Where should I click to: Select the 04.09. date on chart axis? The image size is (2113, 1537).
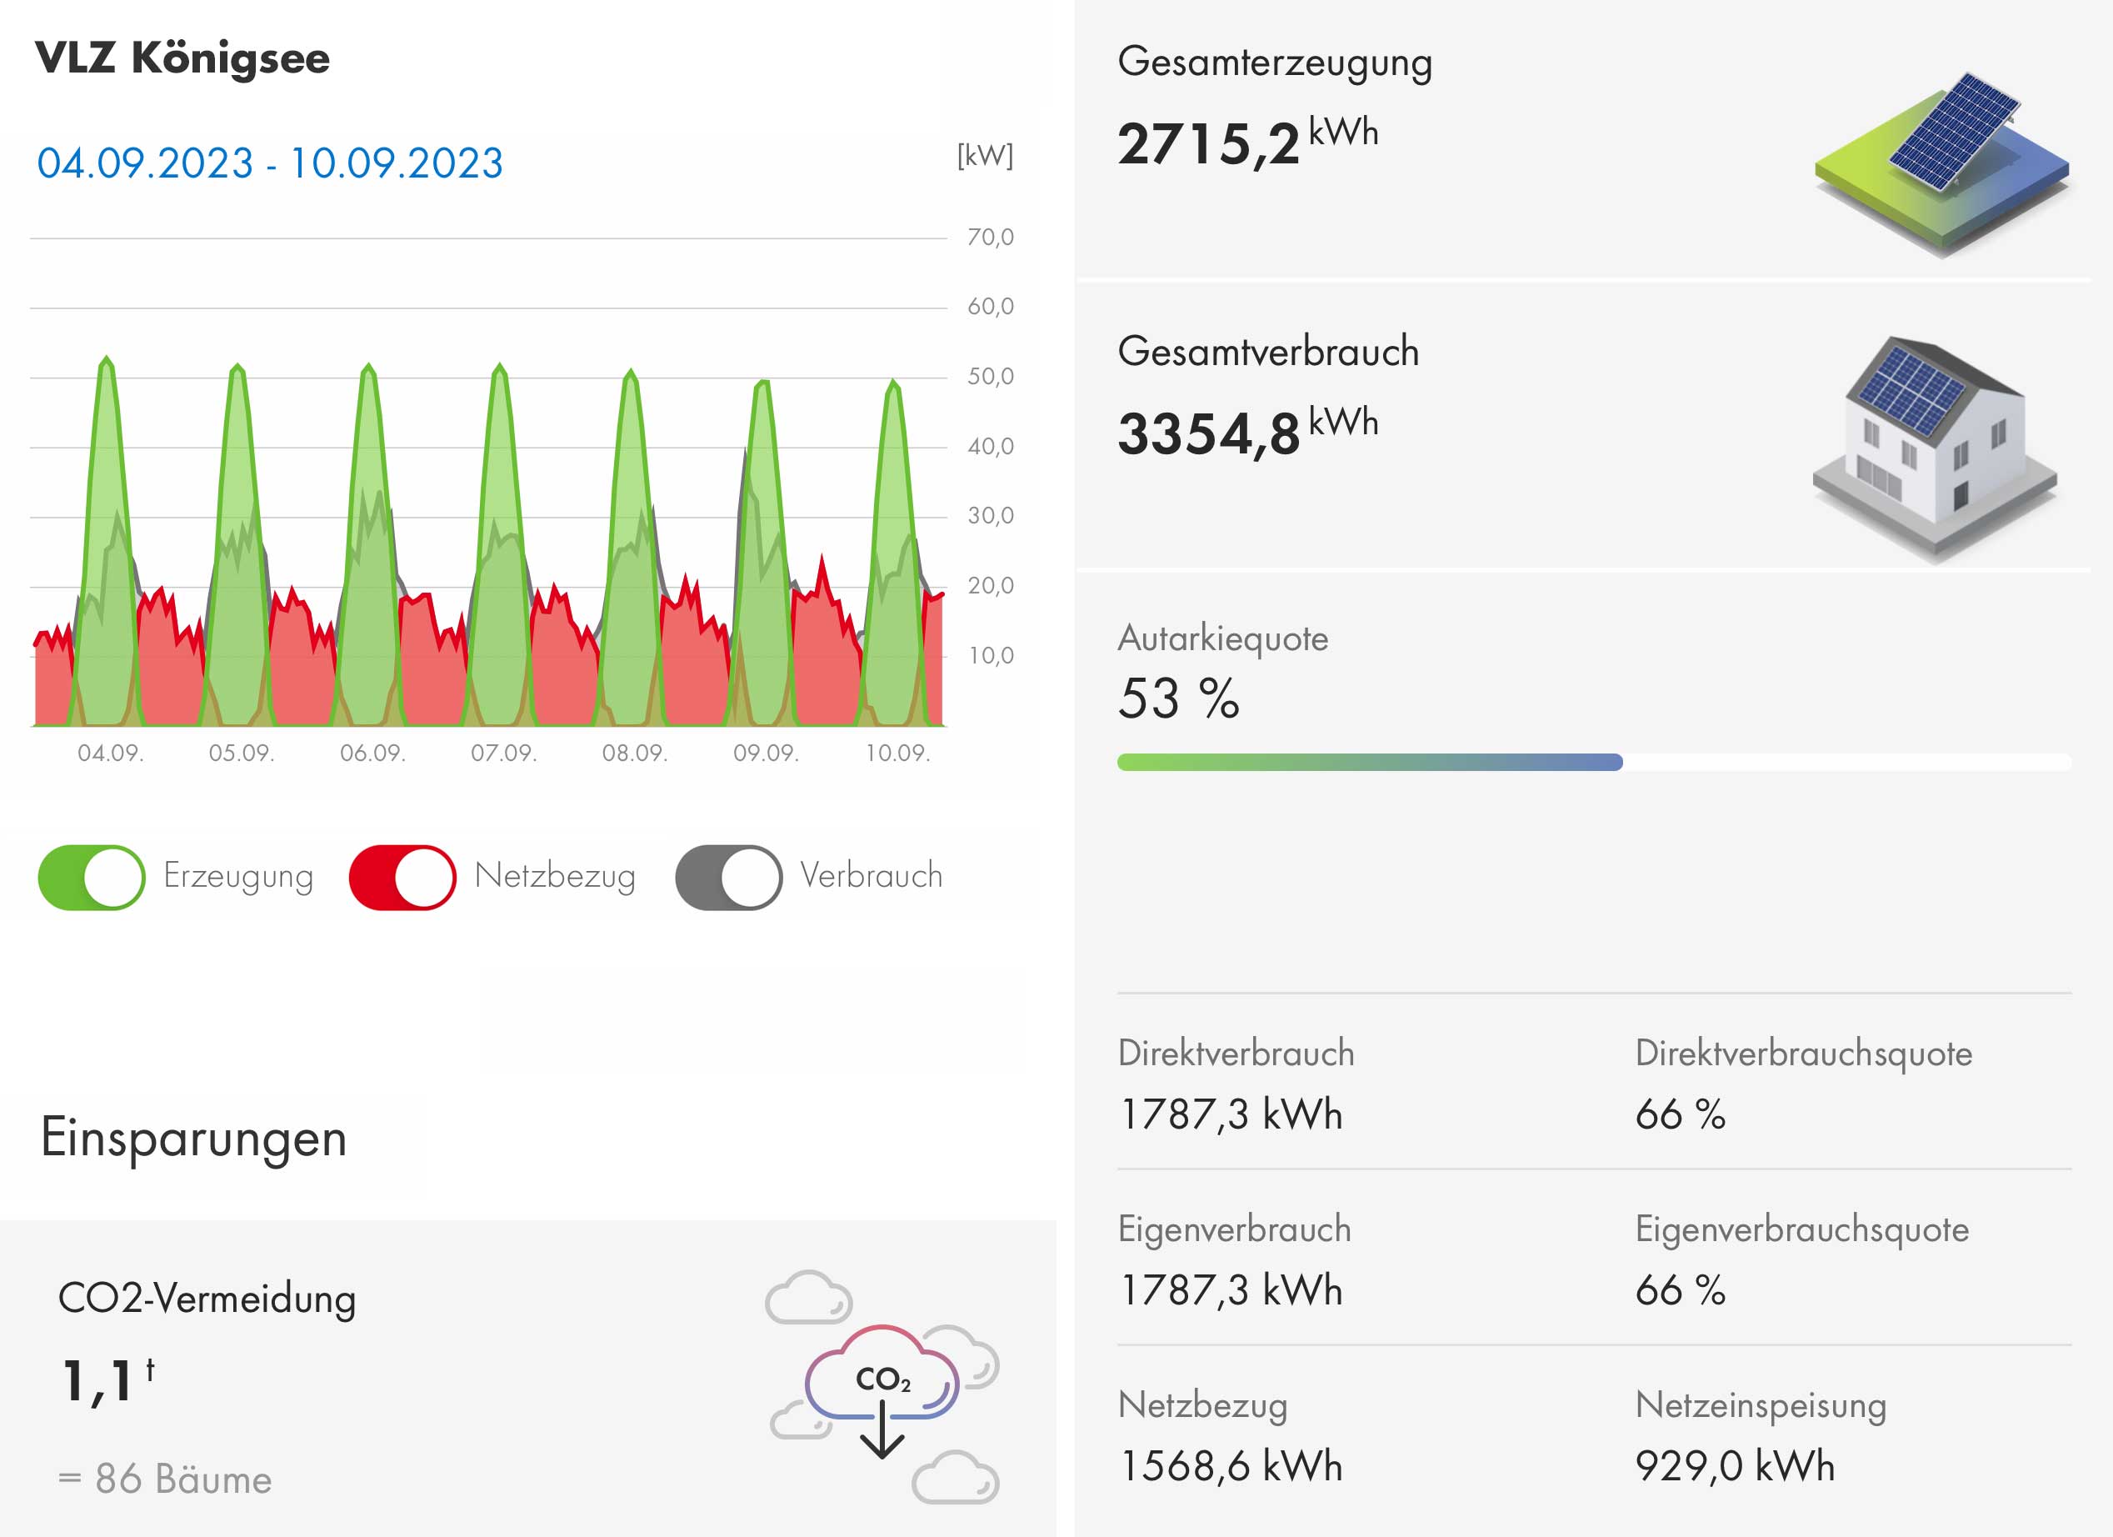coord(110,753)
